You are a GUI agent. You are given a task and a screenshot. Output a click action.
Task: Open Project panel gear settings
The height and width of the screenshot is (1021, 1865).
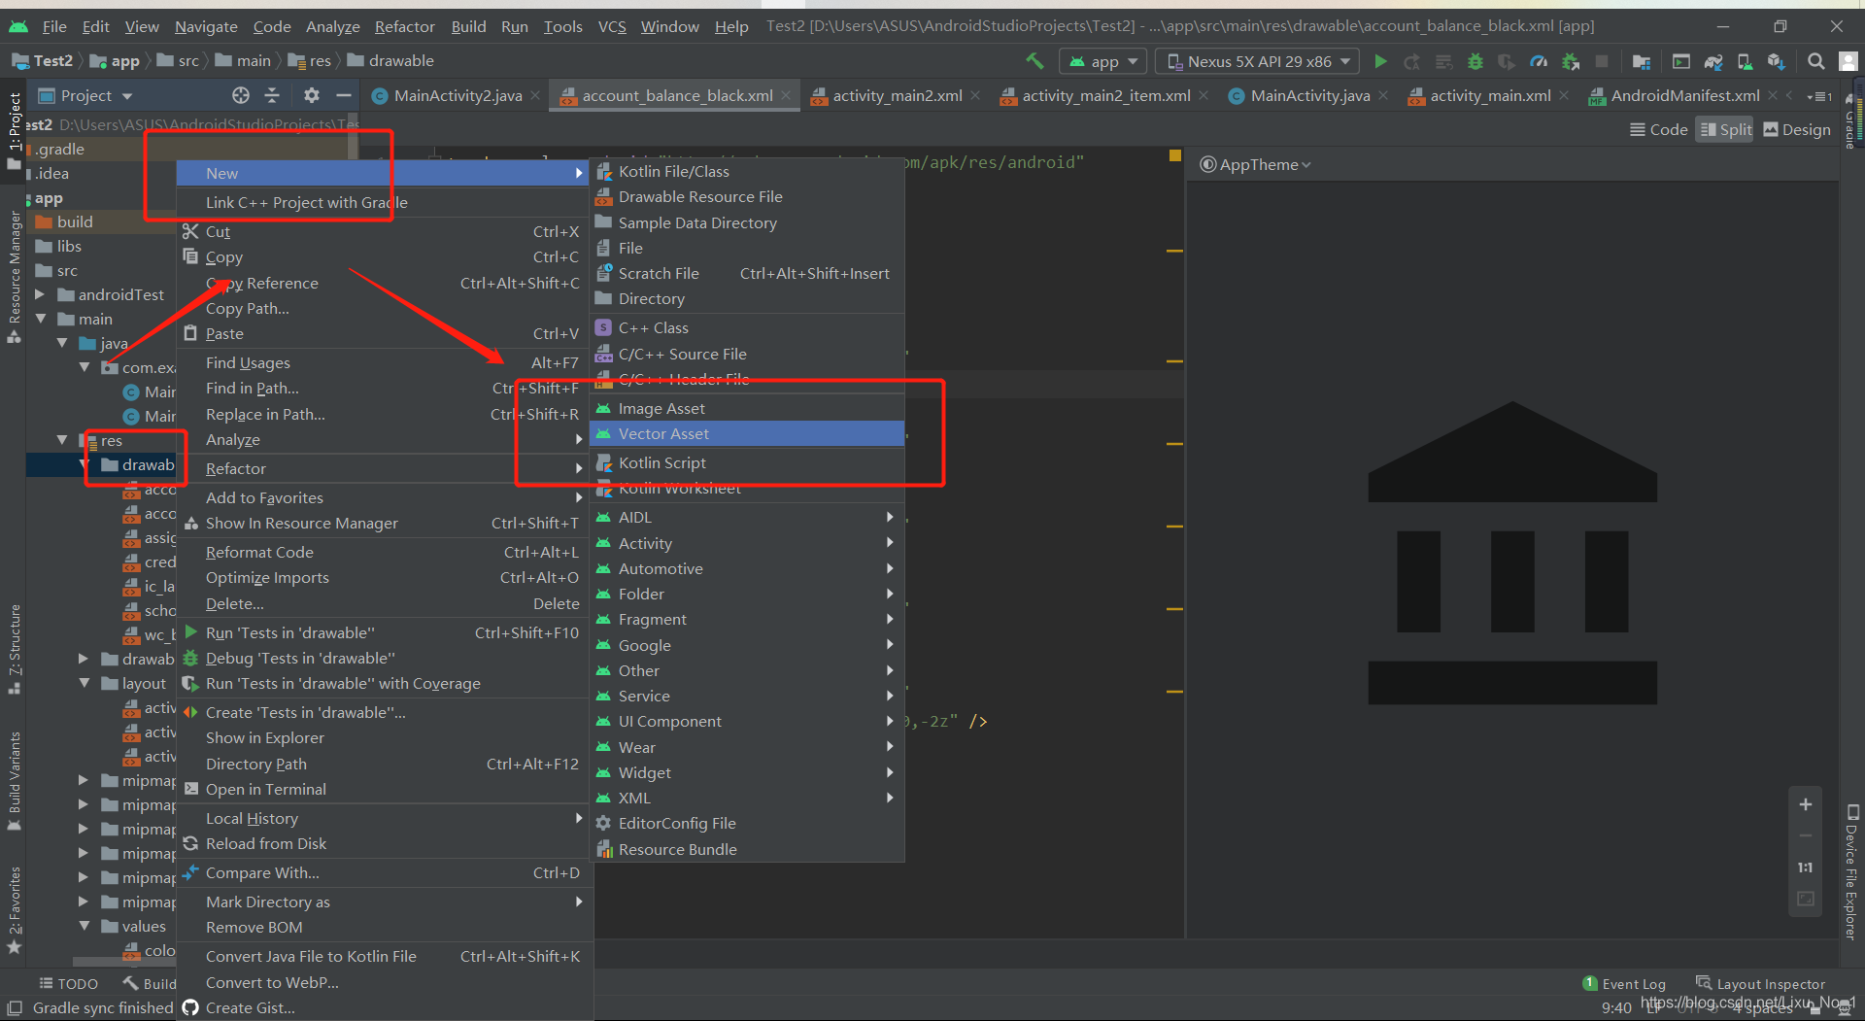[311, 95]
